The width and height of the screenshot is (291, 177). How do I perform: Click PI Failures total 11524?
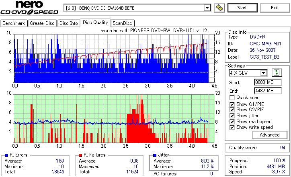132,172
